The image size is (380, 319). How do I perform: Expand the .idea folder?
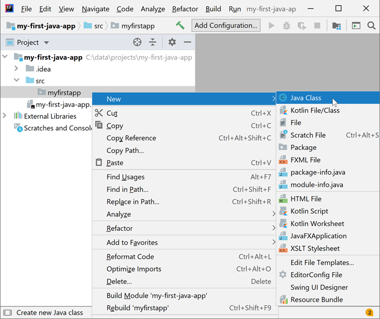(x=17, y=69)
